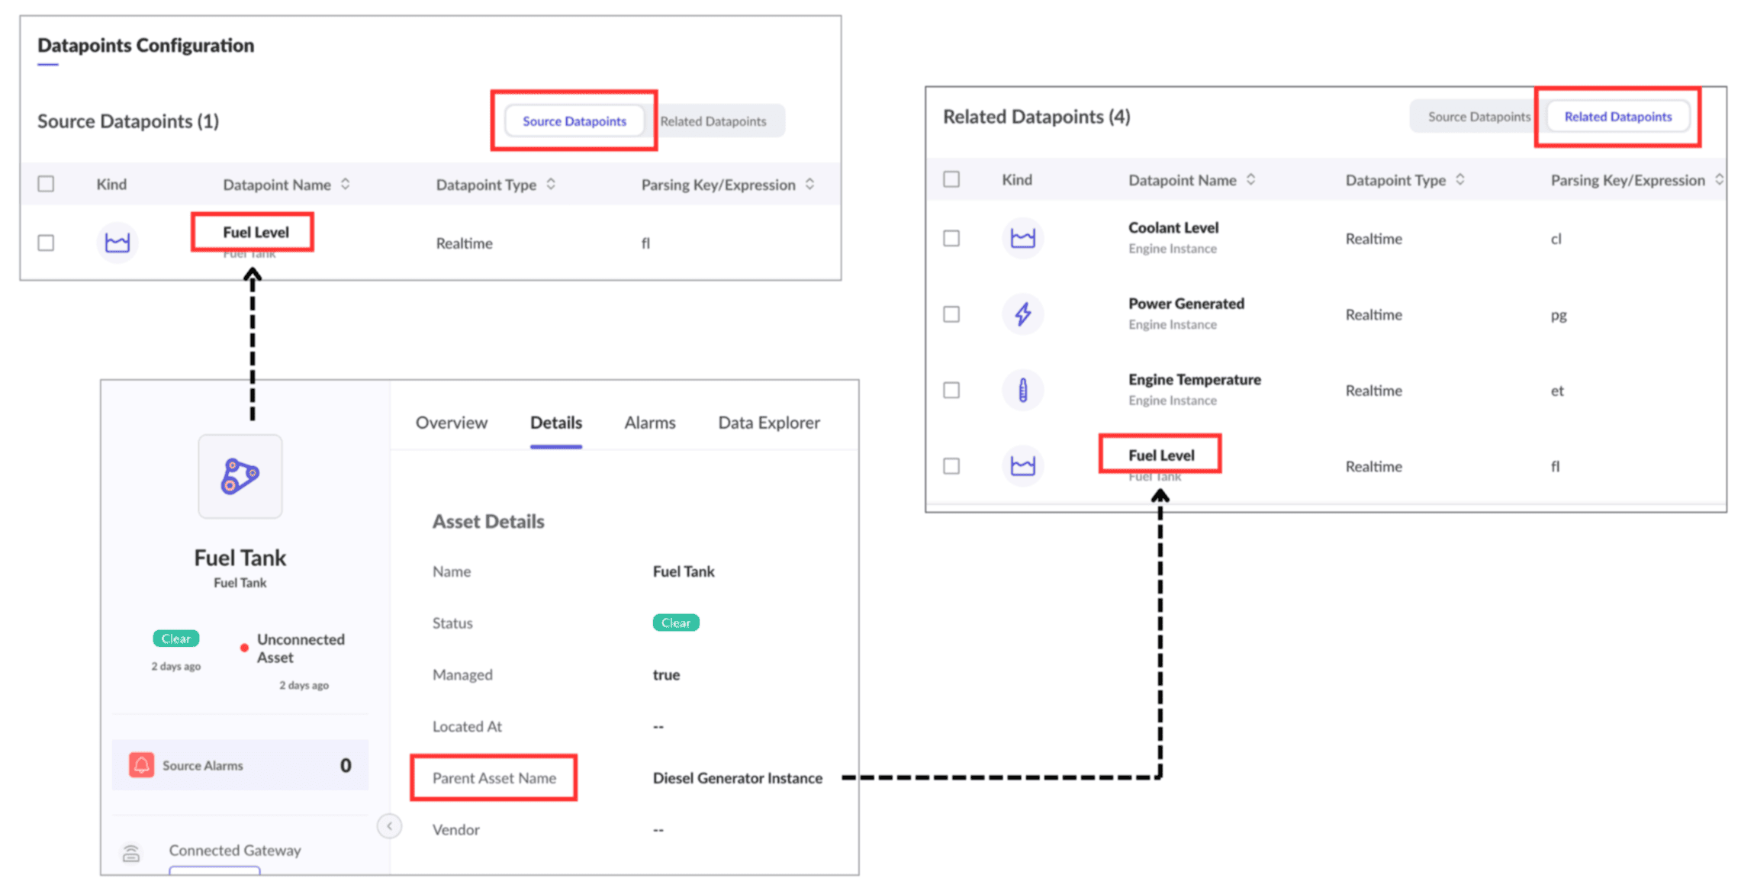Click the Power Generated lightning bolt icon
Screen dimensions: 1741x888
click(1022, 314)
